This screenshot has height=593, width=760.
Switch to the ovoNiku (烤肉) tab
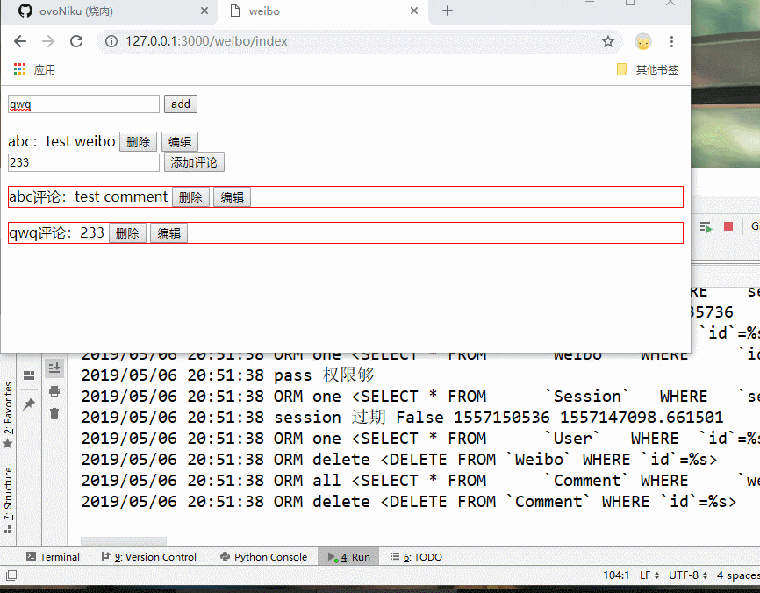click(110, 11)
